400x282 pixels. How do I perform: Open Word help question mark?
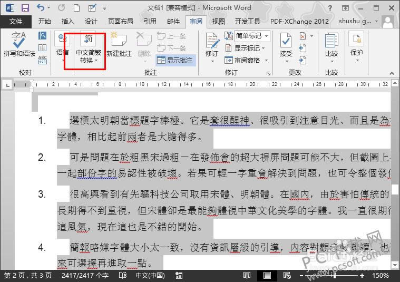point(330,8)
